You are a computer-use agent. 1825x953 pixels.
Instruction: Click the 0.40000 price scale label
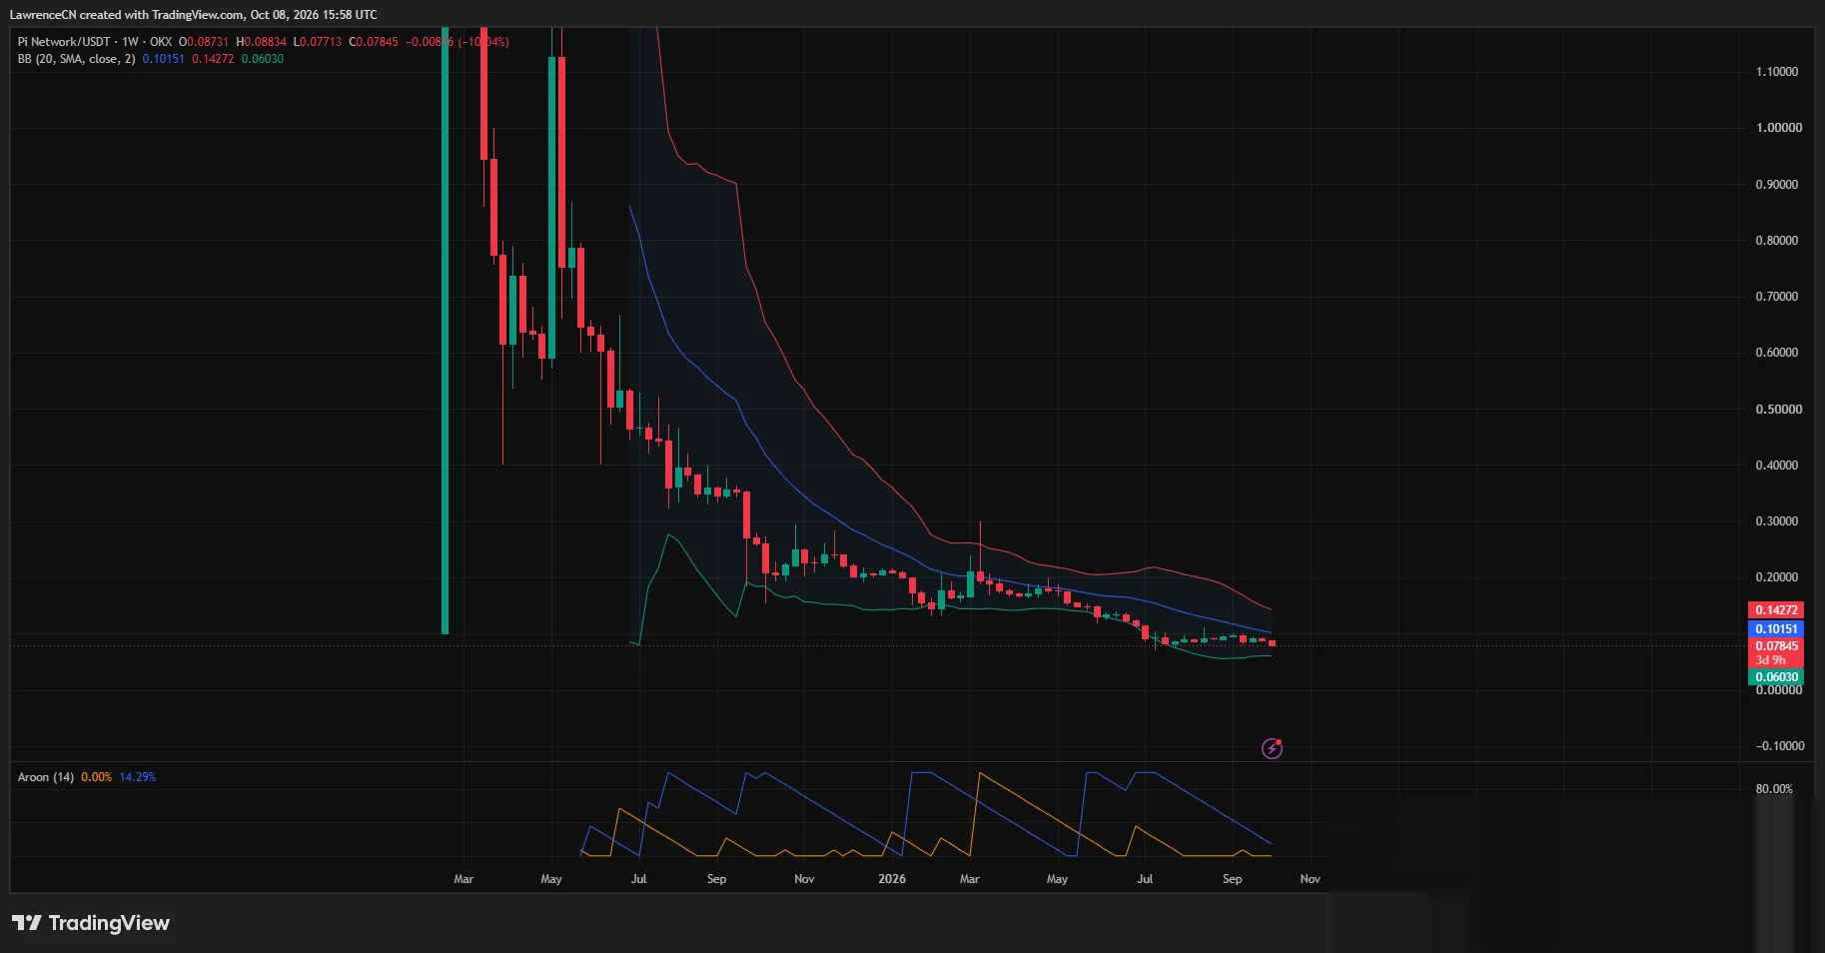(x=1777, y=466)
